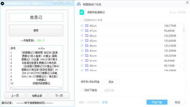
Task: Click the title column header
Action: coord(41,48)
